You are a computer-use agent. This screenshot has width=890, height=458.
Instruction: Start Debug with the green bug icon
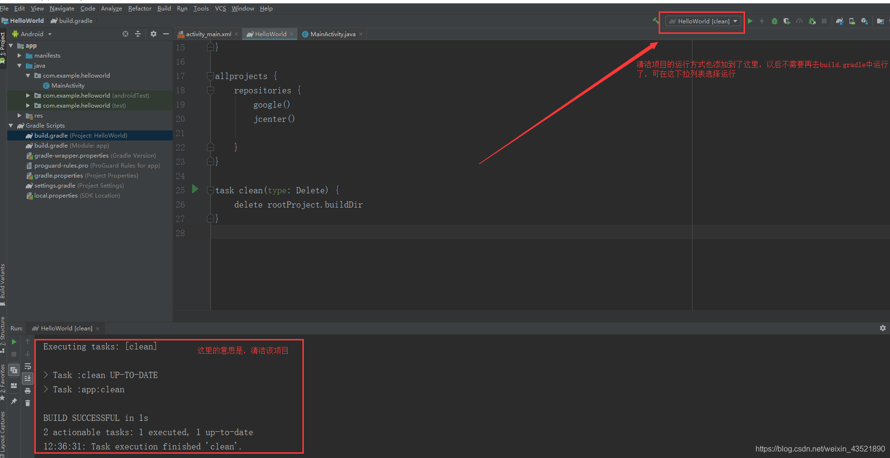point(775,21)
